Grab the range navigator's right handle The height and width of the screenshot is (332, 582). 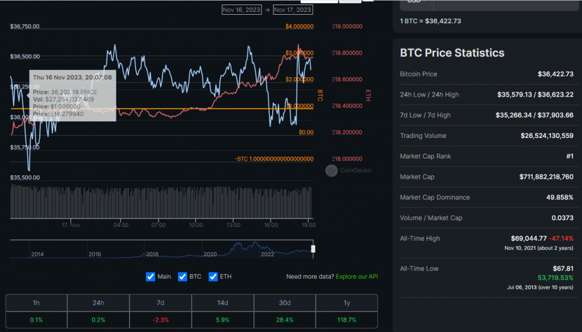point(313,249)
